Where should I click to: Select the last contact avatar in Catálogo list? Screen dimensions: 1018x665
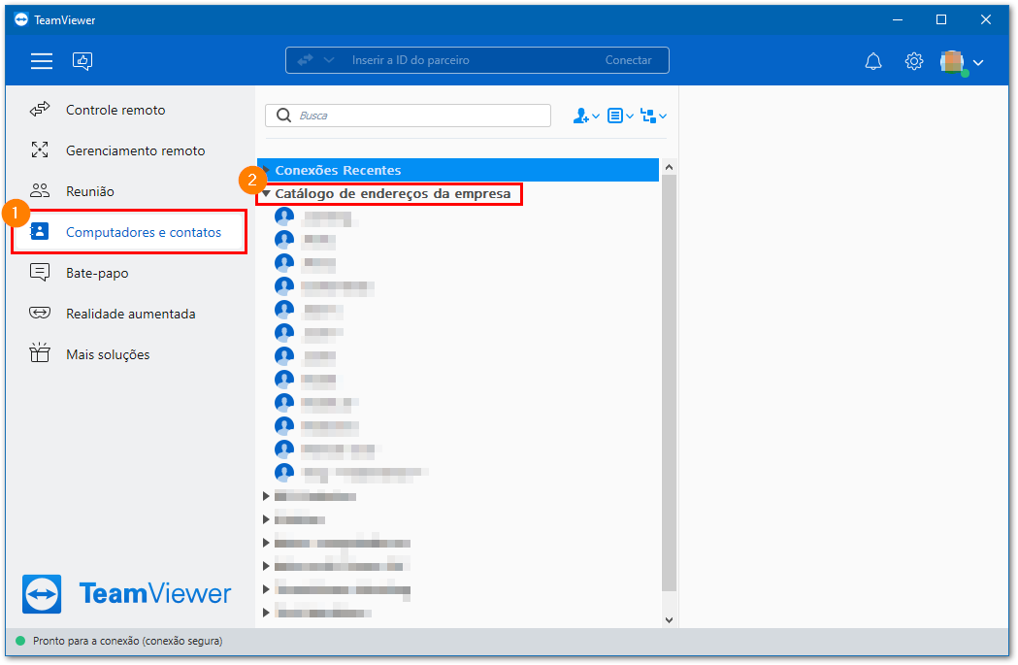[284, 472]
